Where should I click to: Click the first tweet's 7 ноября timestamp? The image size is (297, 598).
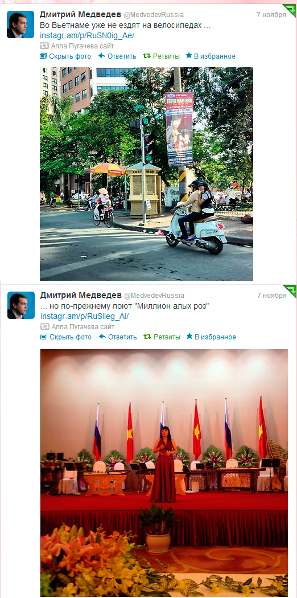tap(271, 15)
